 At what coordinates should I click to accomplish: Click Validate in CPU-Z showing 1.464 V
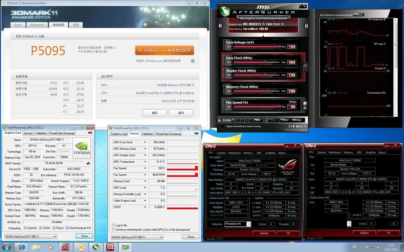click(264, 233)
